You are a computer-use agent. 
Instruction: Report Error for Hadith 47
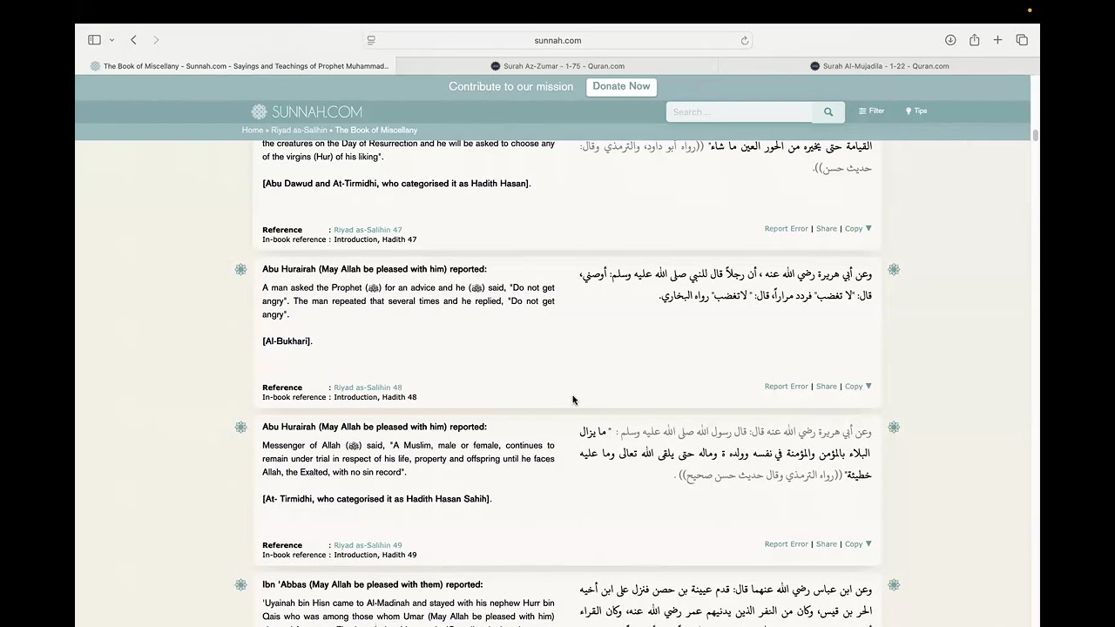point(787,229)
